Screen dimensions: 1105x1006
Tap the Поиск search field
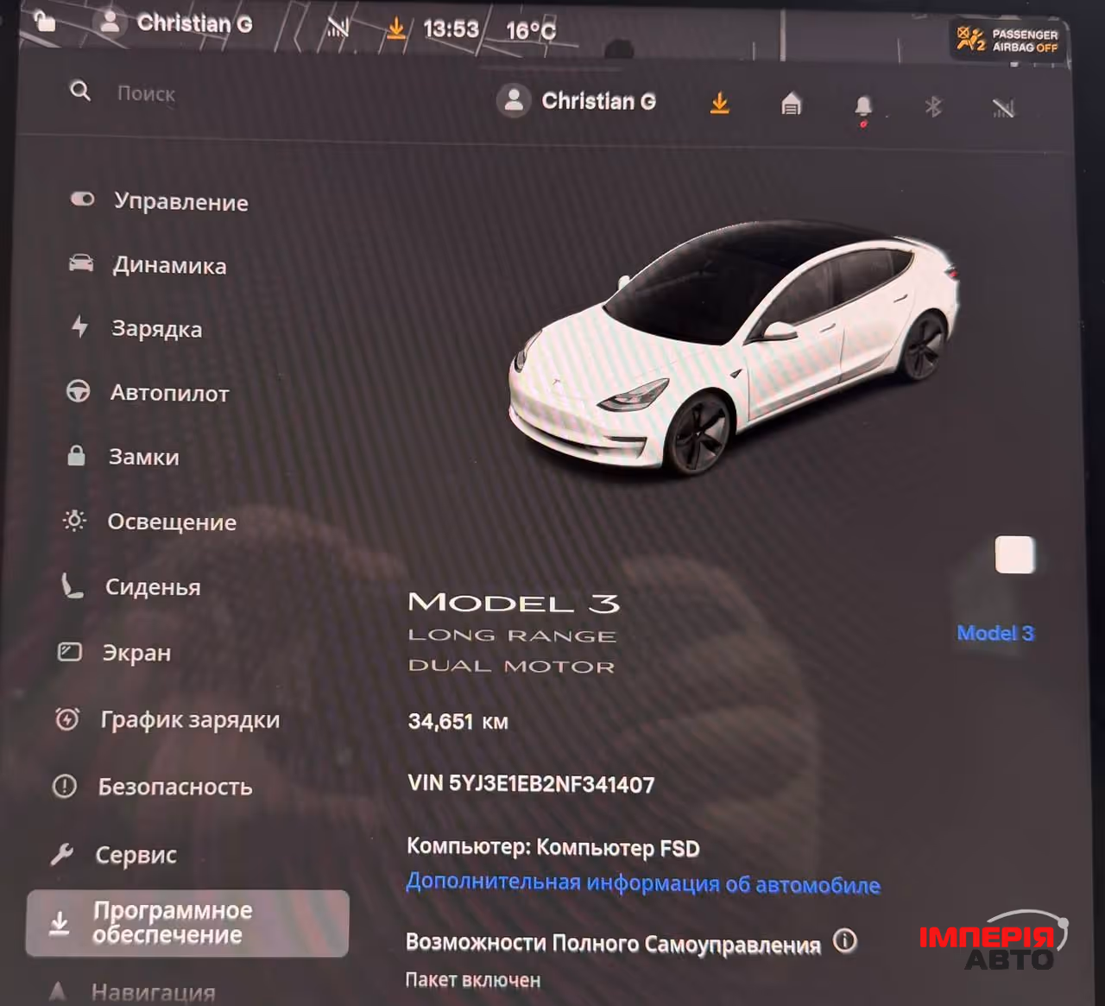[x=146, y=93]
